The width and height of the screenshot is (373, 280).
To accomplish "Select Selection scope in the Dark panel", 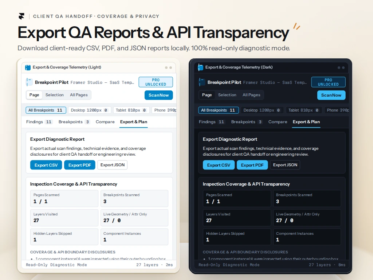I will point(227,95).
